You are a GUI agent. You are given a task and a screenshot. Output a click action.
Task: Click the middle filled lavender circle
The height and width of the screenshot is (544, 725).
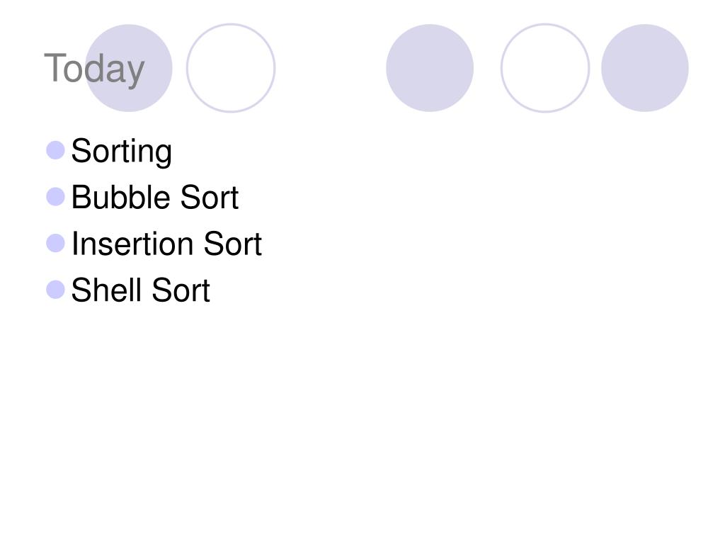pyautogui.click(x=430, y=68)
